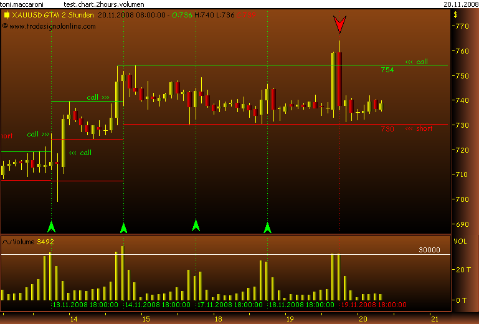The image size is (479, 324).
Task: Click the wave icon beside Volume label
Action: click(x=7, y=241)
